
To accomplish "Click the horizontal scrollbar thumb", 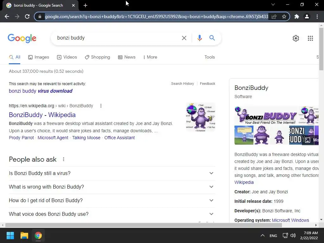I will (x=144, y=225).
